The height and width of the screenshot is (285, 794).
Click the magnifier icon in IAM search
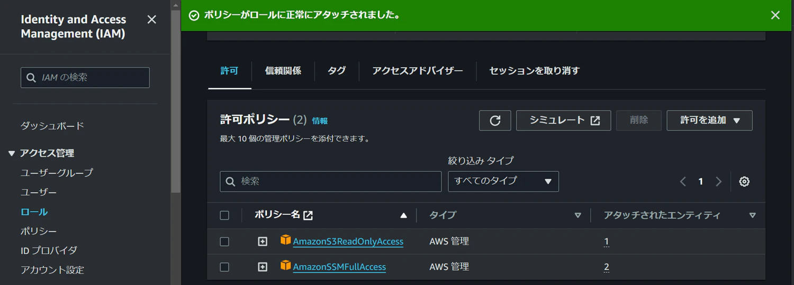31,77
